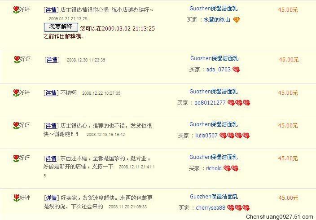Click the 我要解释 button
This screenshot has width=316, height=220.
[x=61, y=27]
